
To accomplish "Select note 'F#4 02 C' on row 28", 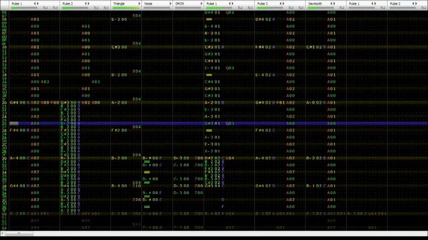I will 265,130.
